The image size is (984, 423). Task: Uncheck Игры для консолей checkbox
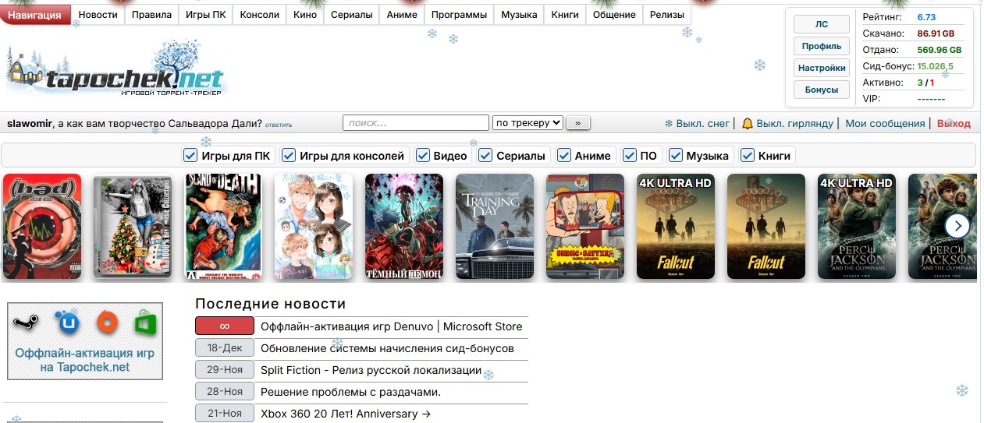pos(288,155)
